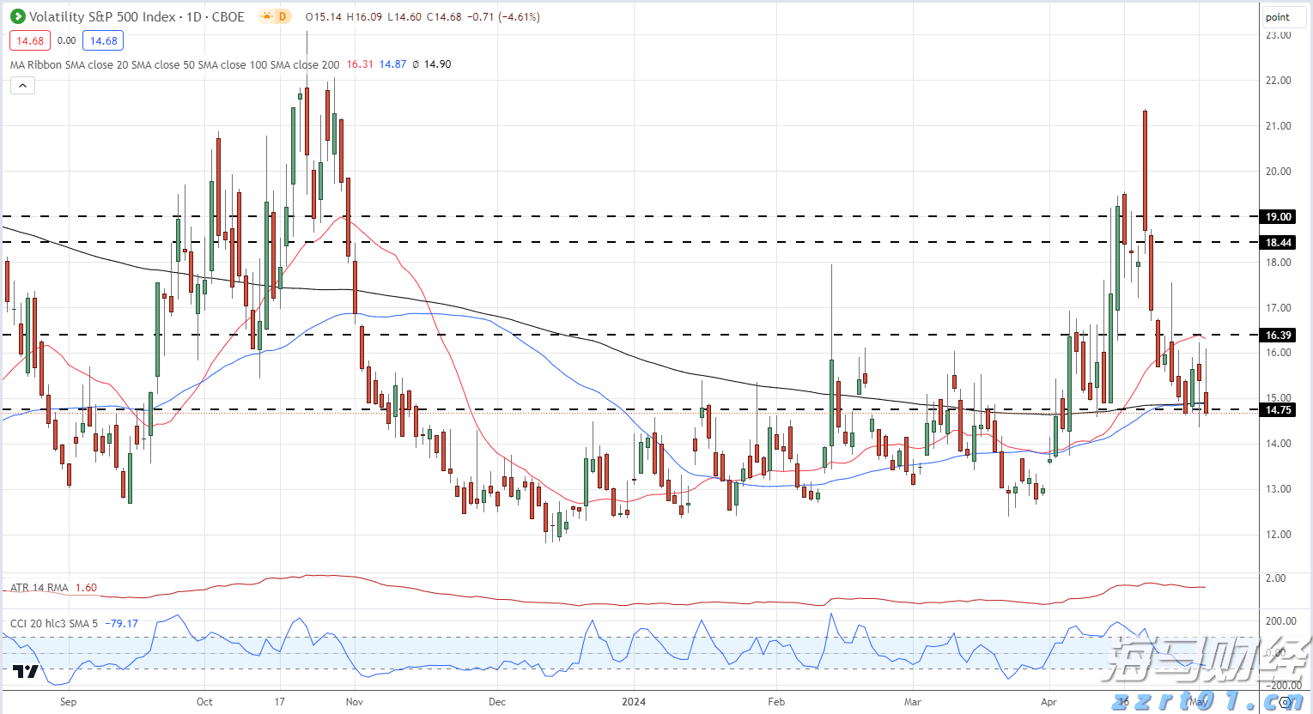Screen dimensions: 1313x714
Task: Click the green VIX symbol logo icon
Action: (17, 16)
